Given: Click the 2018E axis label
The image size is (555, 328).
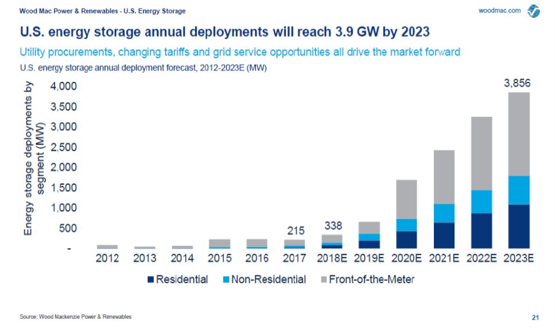Looking at the screenshot, I should pyautogui.click(x=332, y=258).
